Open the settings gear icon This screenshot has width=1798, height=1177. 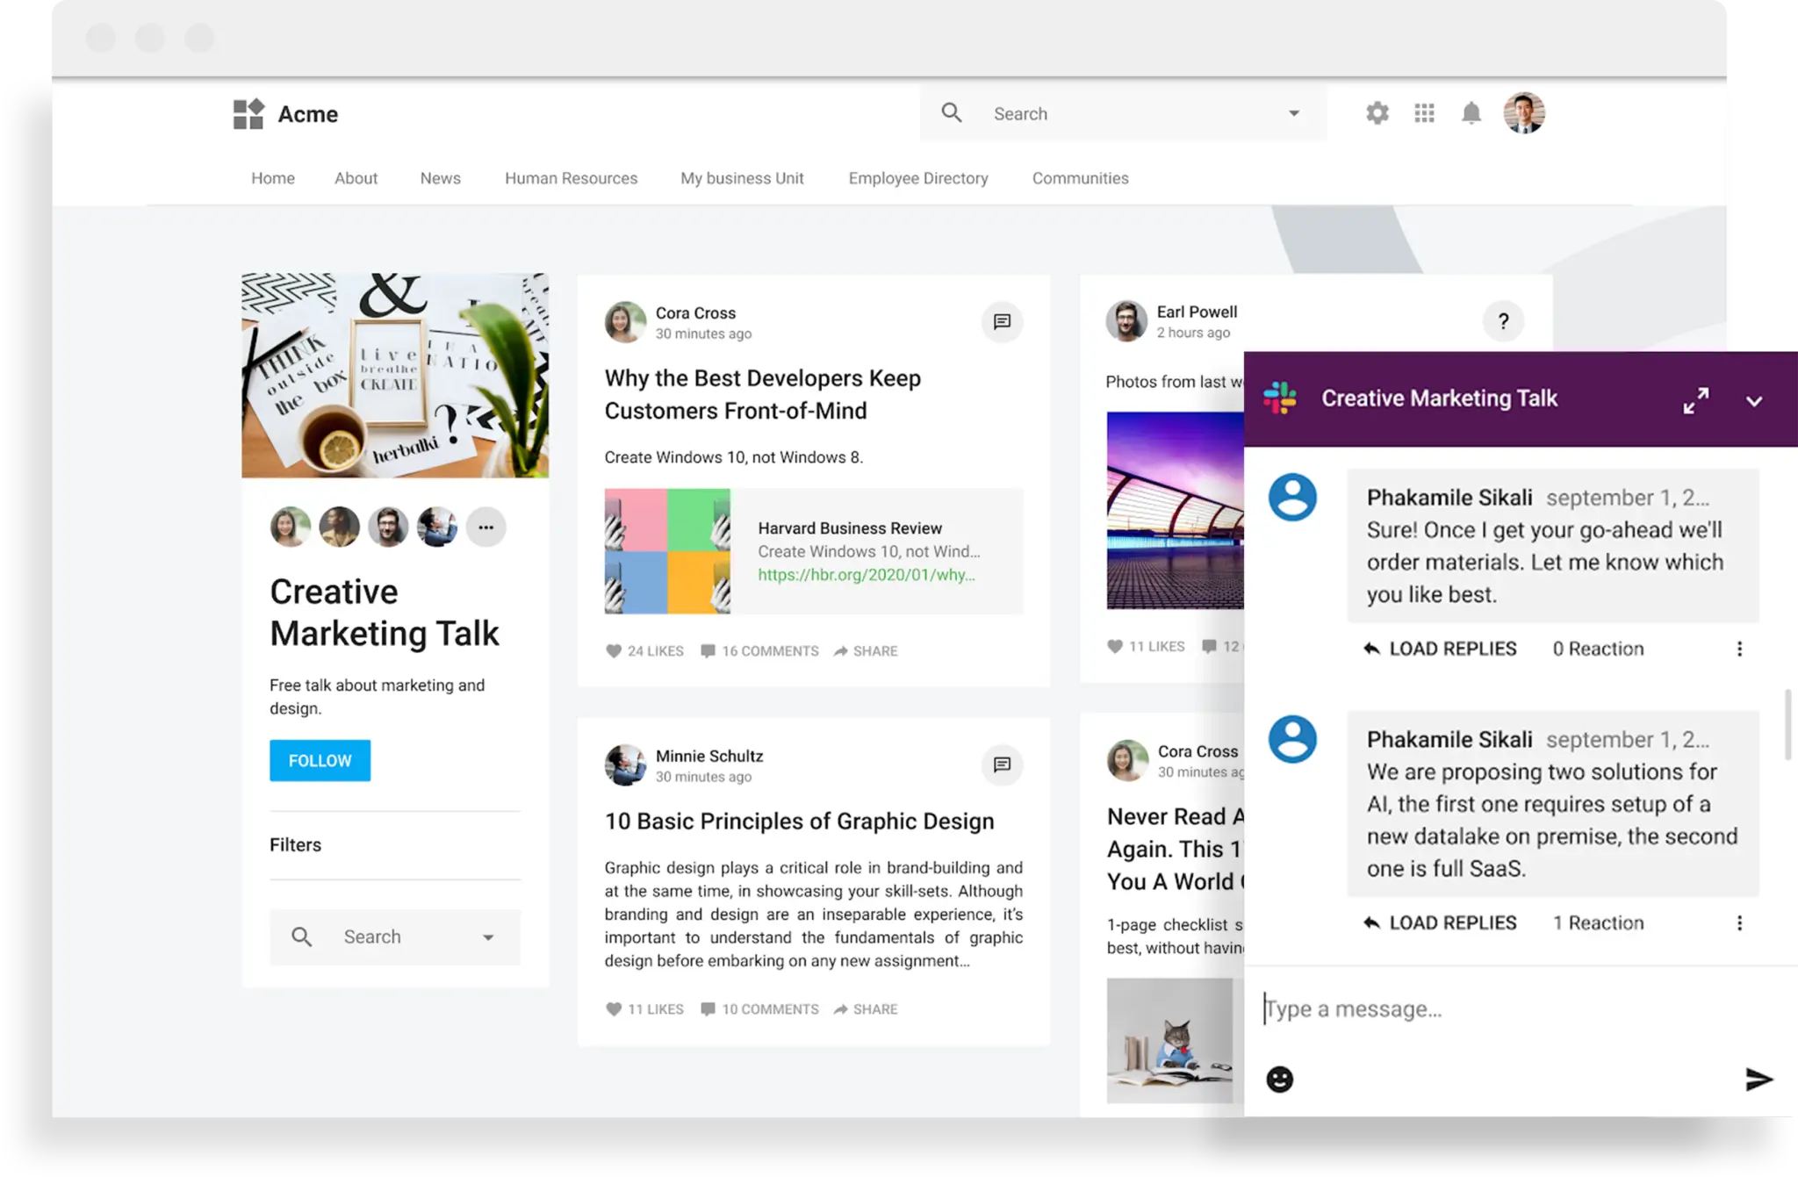(1377, 113)
